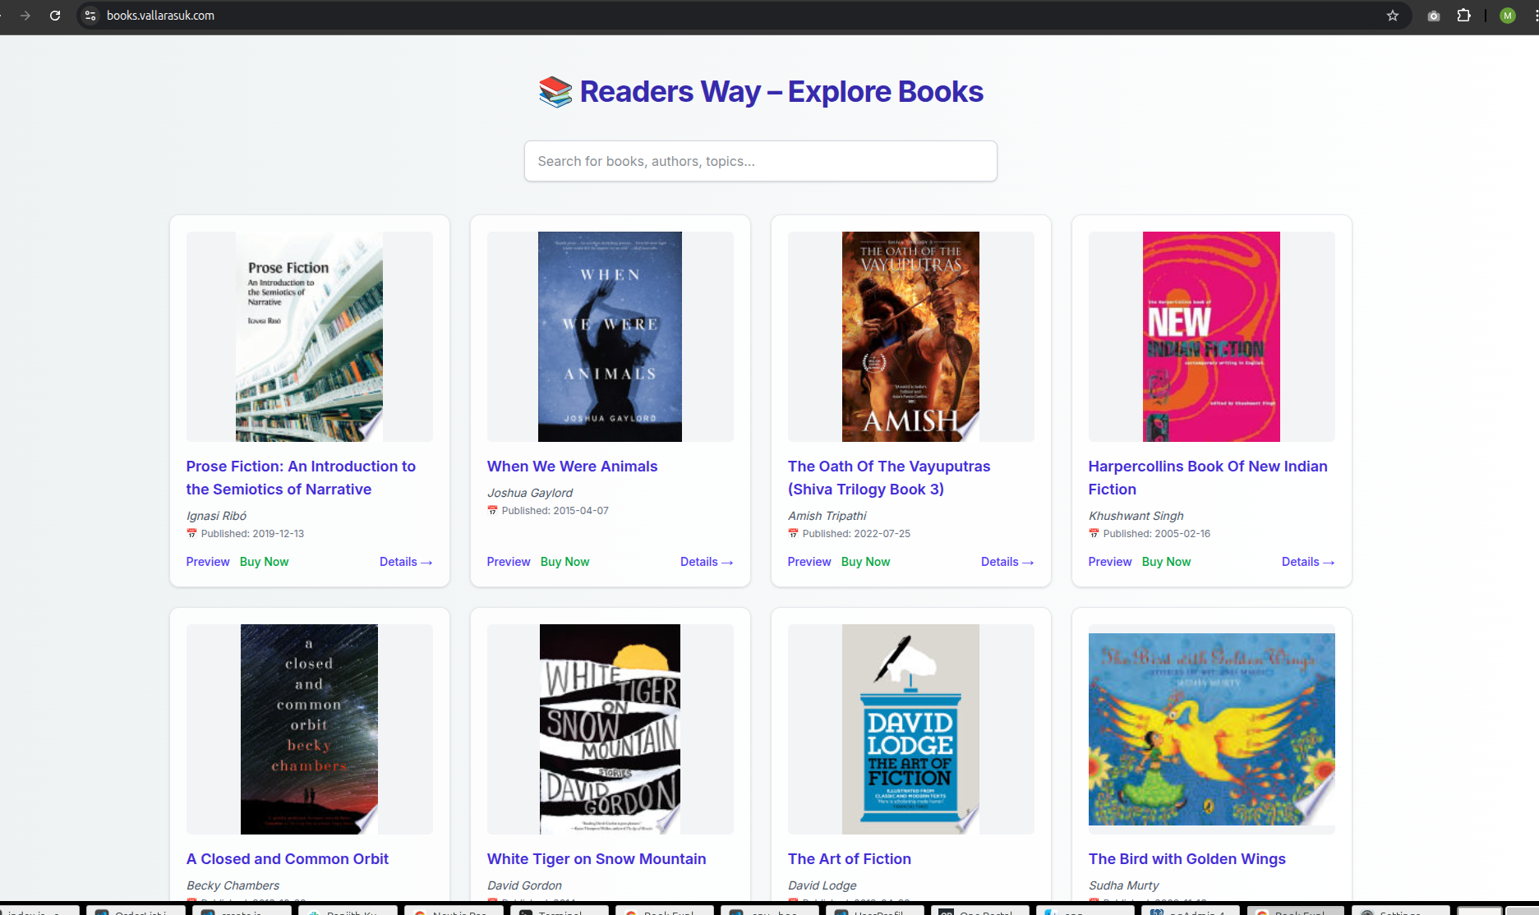Click author name Amish Tripathi

coord(827,516)
